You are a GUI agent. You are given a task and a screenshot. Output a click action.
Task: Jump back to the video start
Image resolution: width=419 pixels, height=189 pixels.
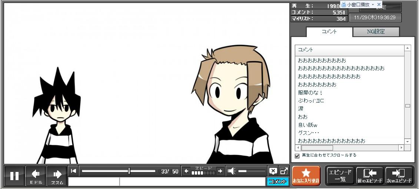[74, 171]
